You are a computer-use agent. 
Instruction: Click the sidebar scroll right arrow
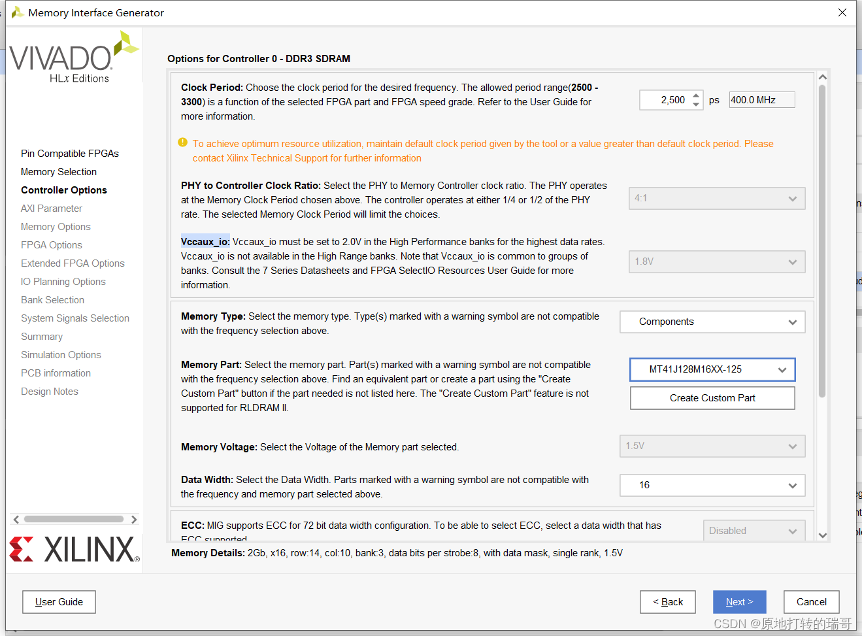[134, 520]
